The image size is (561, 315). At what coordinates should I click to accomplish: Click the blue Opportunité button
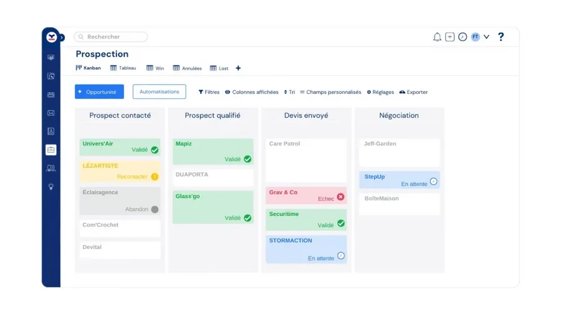99,92
